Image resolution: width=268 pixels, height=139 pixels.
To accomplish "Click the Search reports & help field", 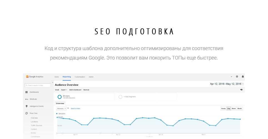I will tap(38, 85).
